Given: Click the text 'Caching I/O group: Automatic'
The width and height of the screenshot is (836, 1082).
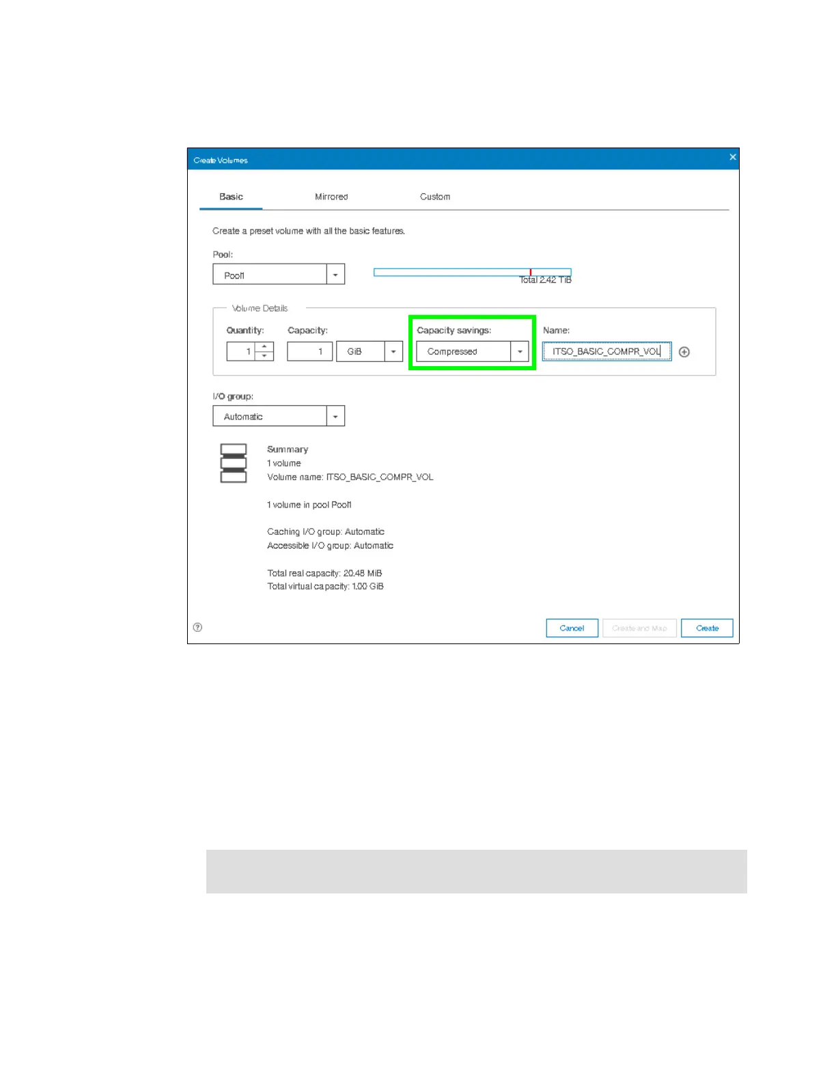Looking at the screenshot, I should pos(326,531).
